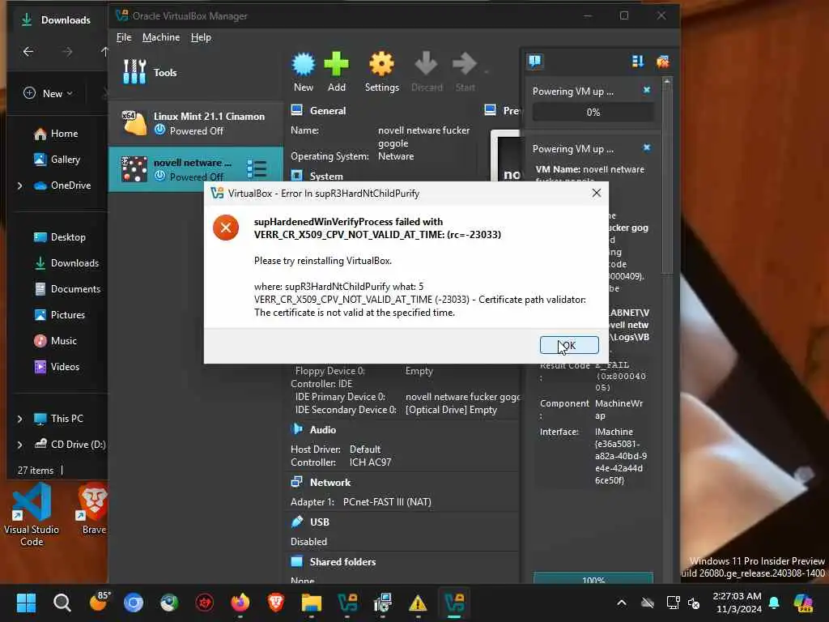829x622 pixels.
Task: Open the novell netware machine list menu icon
Action: (257, 169)
